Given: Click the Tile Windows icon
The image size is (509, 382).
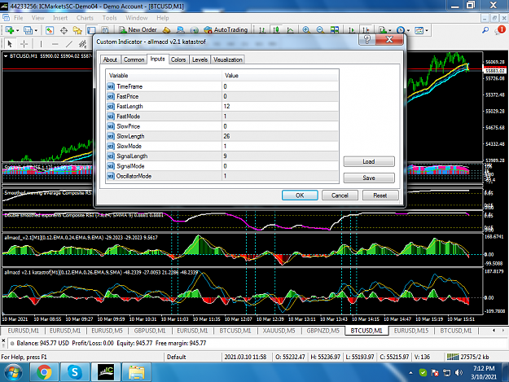Looking at the screenshot, I should coord(335,30).
